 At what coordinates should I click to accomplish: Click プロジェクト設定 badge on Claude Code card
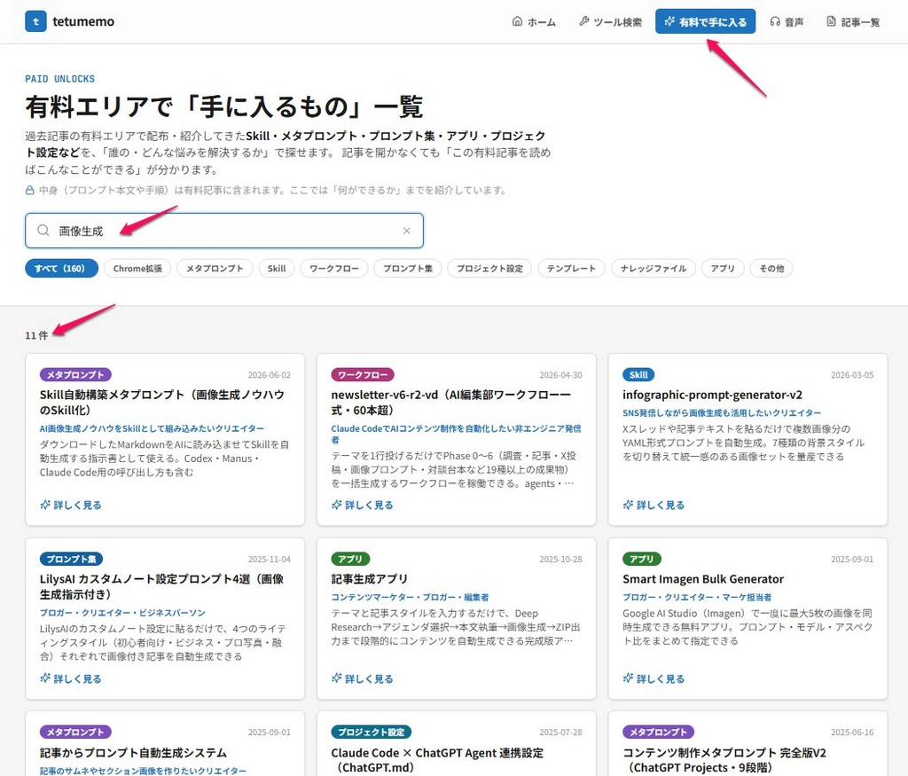coord(372,732)
